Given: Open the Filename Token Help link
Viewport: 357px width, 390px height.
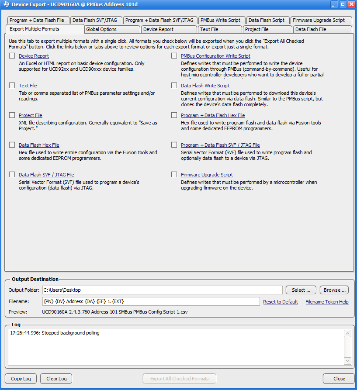Looking at the screenshot, I should coord(327,302).
